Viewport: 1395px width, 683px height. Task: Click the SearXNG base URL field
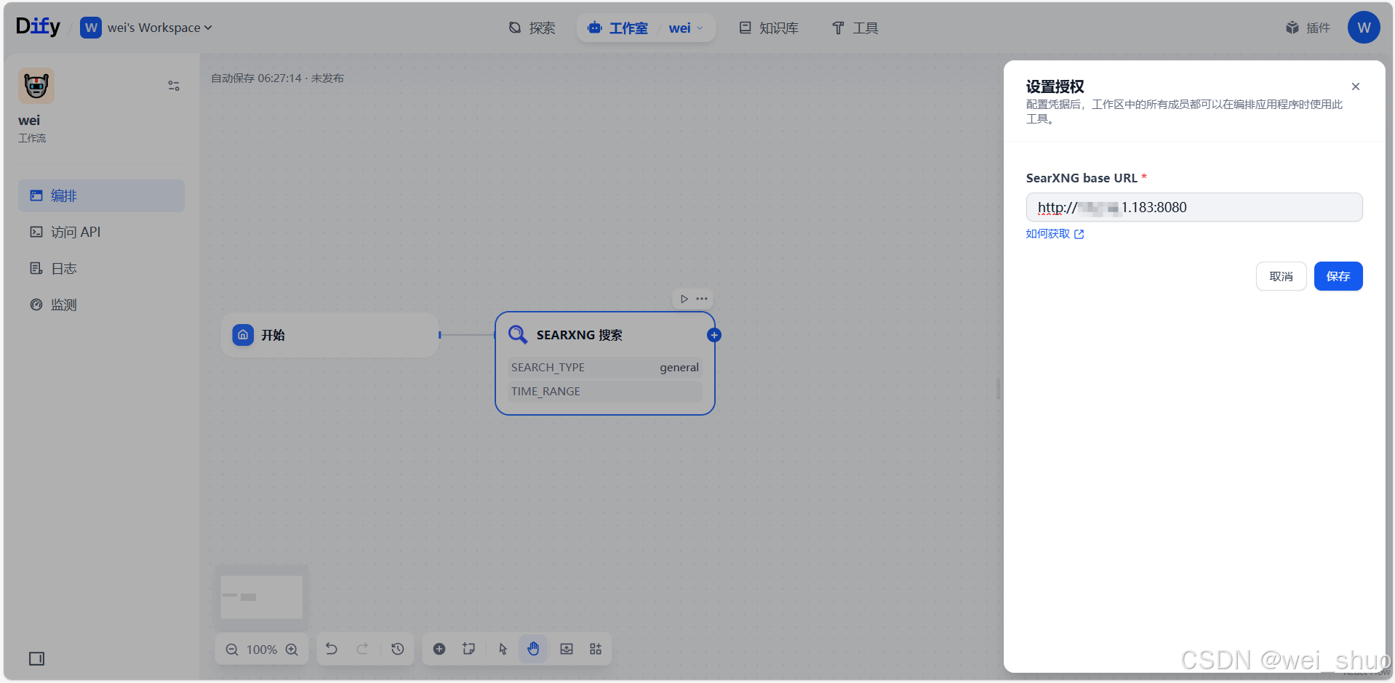coord(1194,207)
